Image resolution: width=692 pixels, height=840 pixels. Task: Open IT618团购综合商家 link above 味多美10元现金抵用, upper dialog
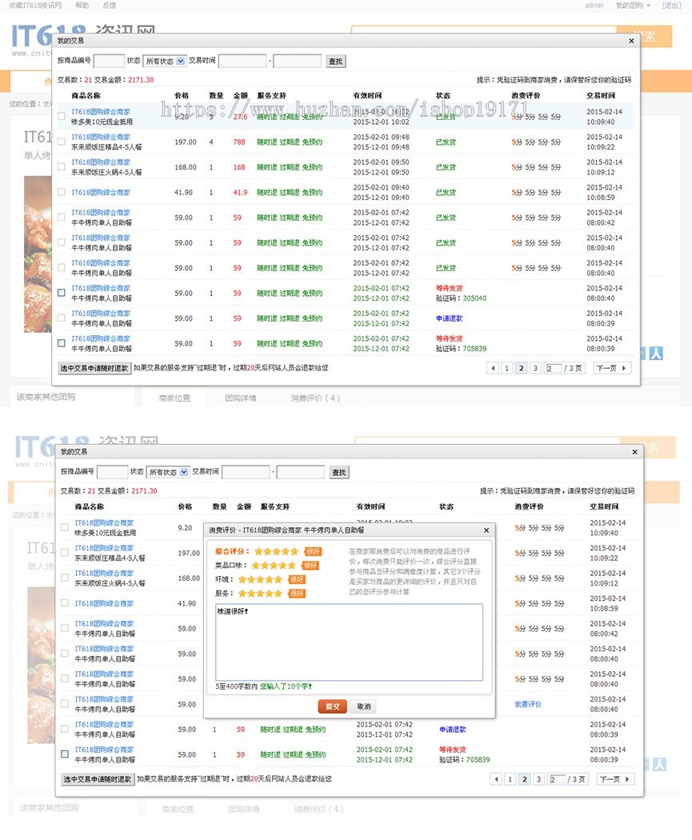coord(101,111)
